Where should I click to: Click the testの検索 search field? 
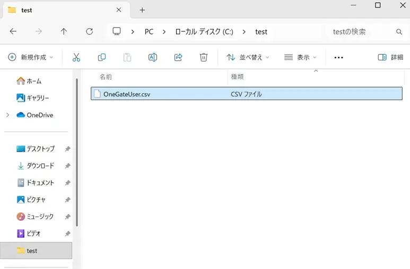[x=361, y=32]
